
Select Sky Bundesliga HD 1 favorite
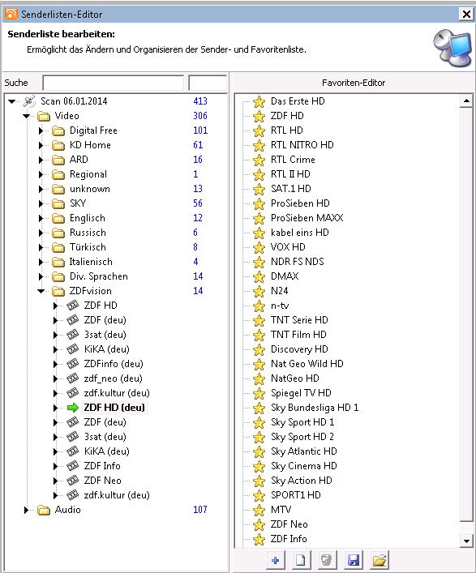(315, 408)
